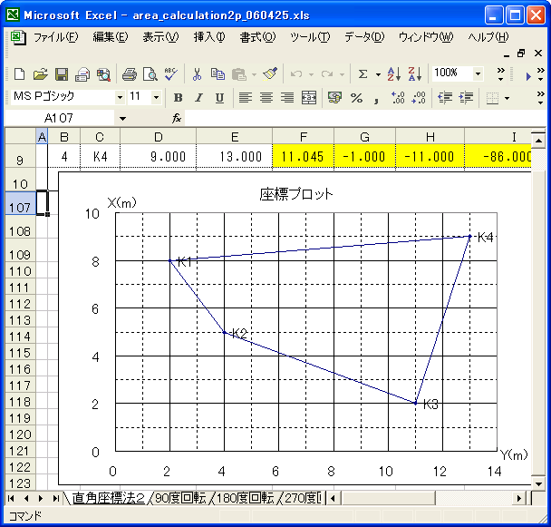Open the Paste options dropdown arrow
Screen dimensions: 551x527
[x=254, y=74]
